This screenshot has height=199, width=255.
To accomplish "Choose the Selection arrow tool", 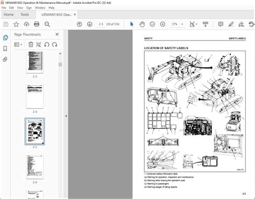I will coord(132,24).
